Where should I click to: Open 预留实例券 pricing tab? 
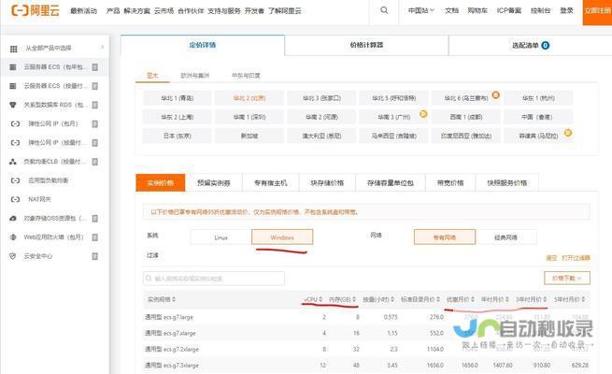(213, 182)
